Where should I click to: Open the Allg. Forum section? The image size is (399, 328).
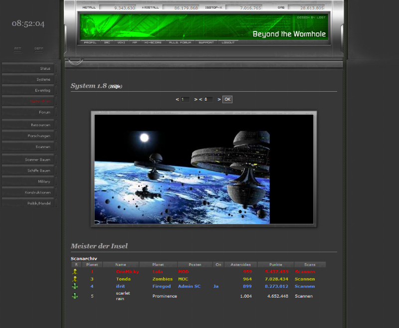tap(180, 42)
